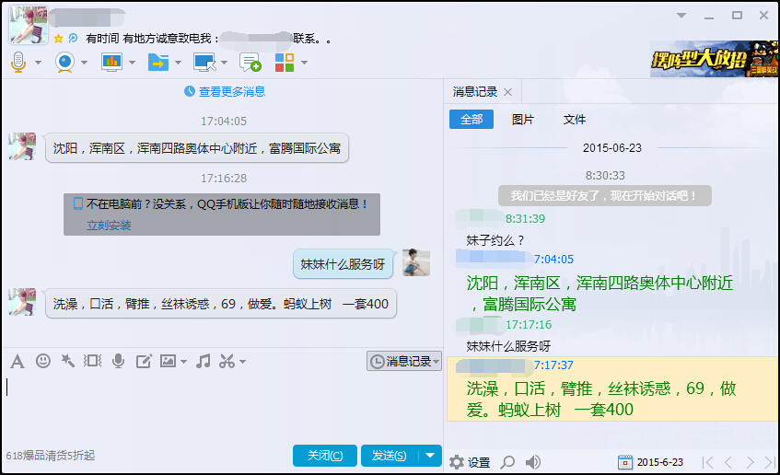Create a discussion group chat icon
This screenshot has height=475, width=780.
tap(250, 63)
